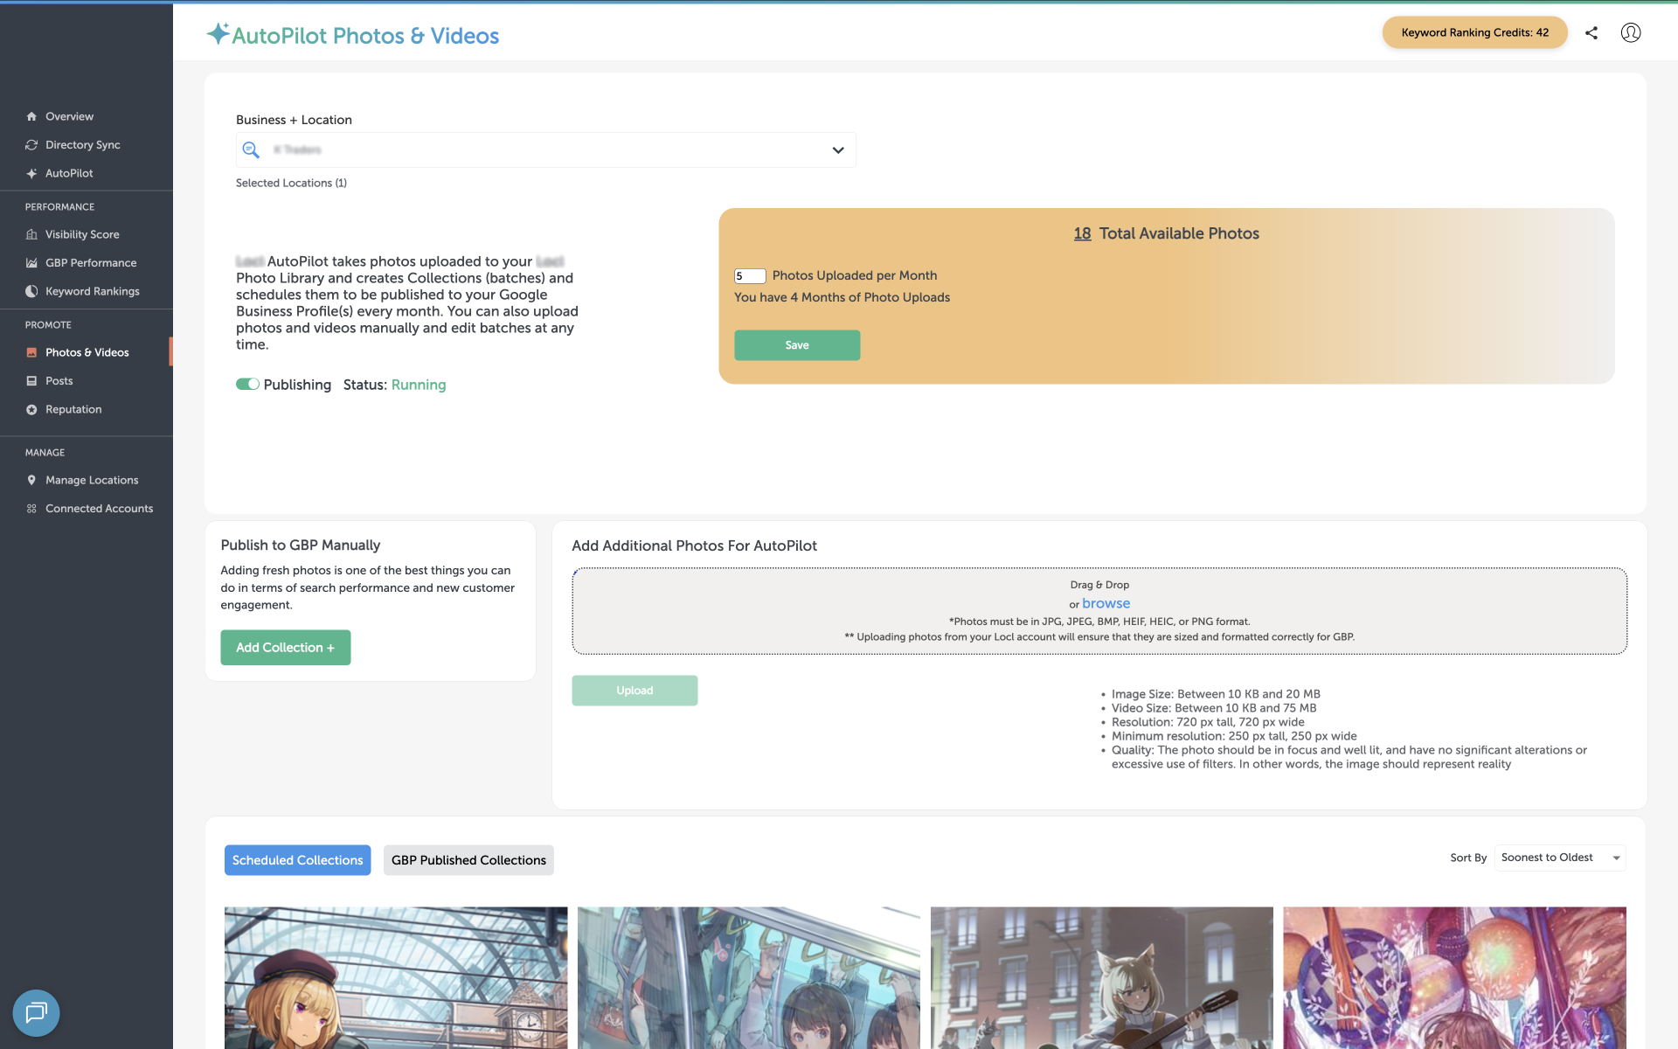This screenshot has width=1678, height=1049.
Task: Click the share icon in header
Action: [1591, 32]
